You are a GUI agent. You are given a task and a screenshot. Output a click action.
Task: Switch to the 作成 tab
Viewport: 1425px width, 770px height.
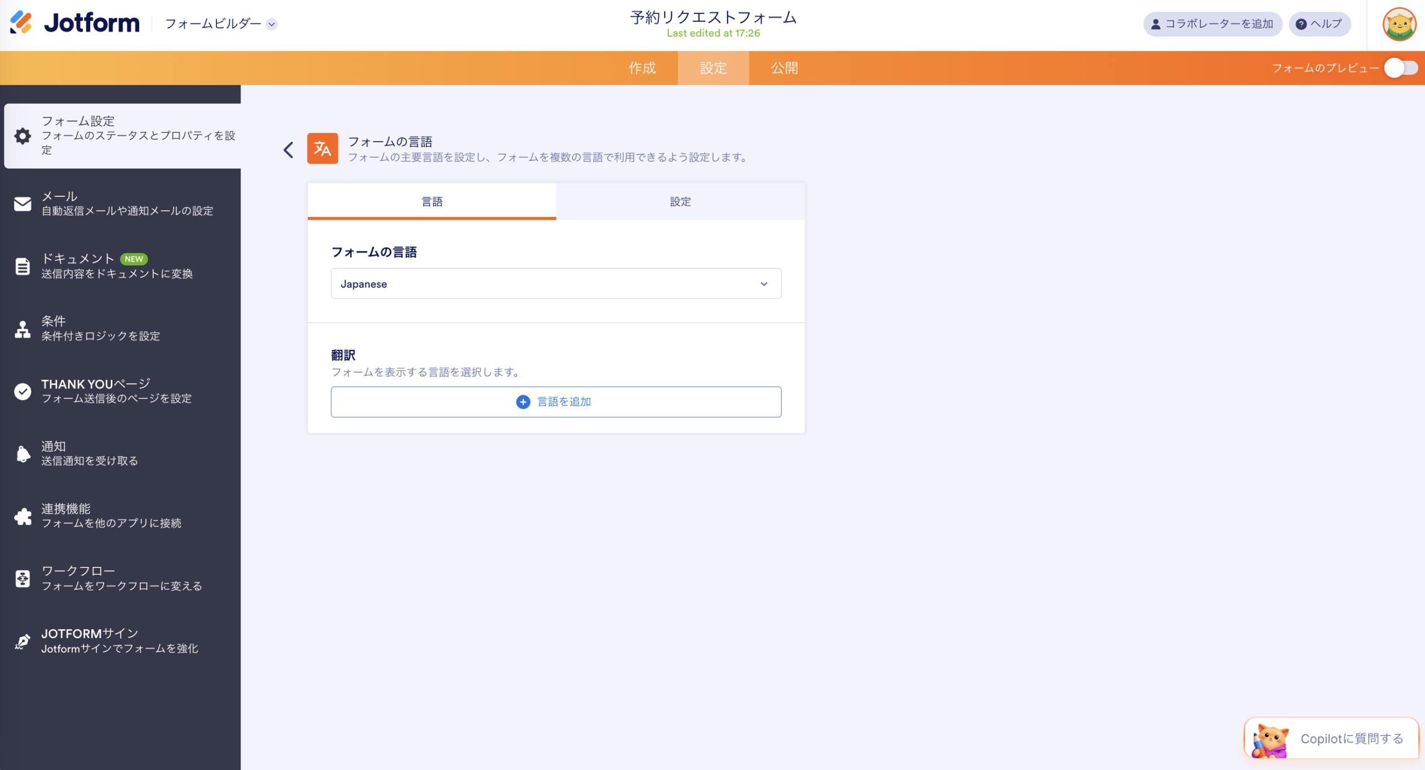click(x=642, y=68)
